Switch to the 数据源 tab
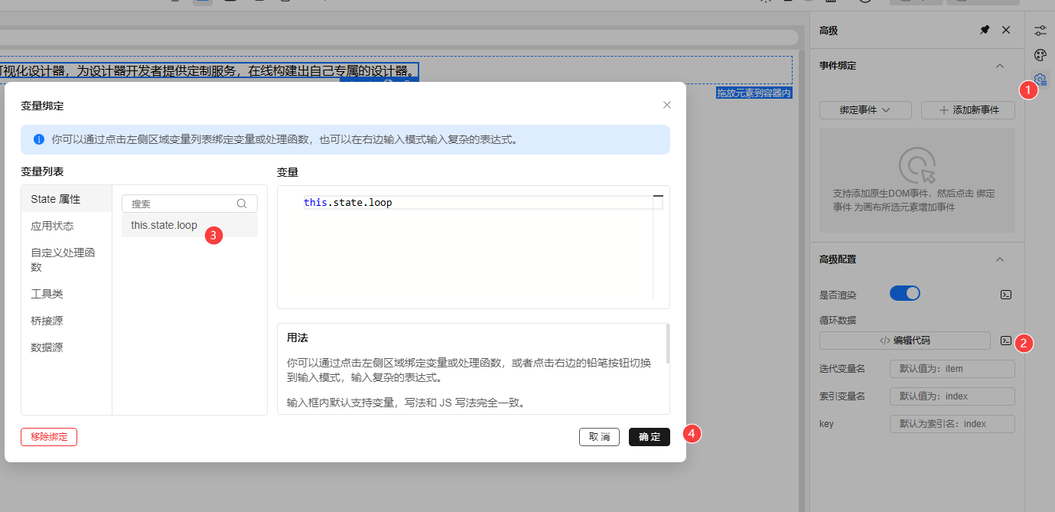Viewport: 1055px width, 512px height. (47, 347)
